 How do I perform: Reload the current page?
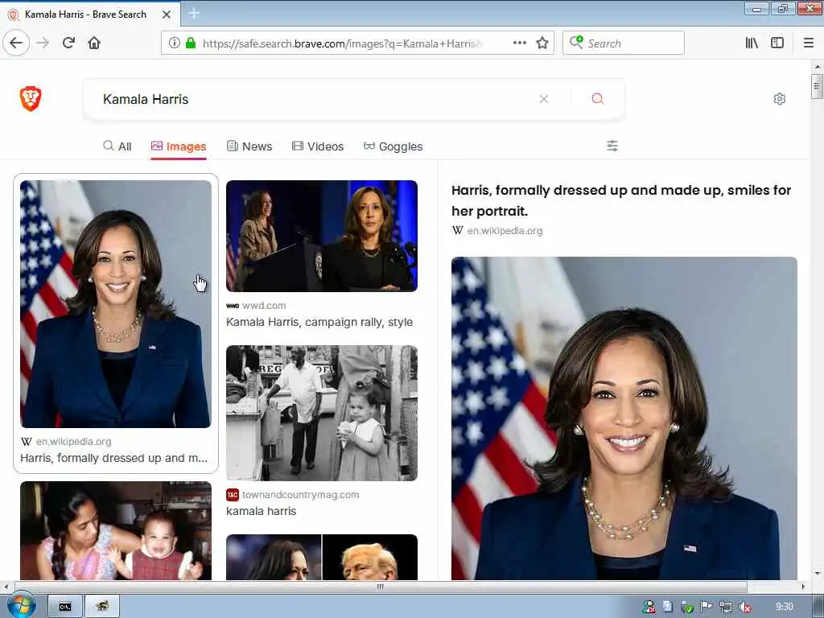click(x=69, y=43)
